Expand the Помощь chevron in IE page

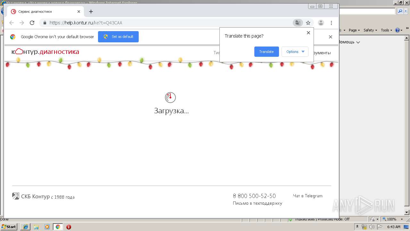358,42
